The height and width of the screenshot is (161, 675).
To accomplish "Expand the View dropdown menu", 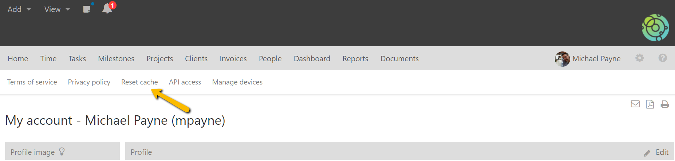I will 57,9.
